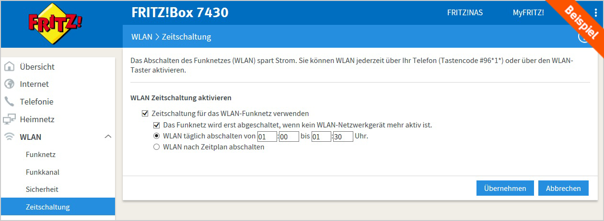Click the FRITZ!Box 7430 title

pos(180,13)
